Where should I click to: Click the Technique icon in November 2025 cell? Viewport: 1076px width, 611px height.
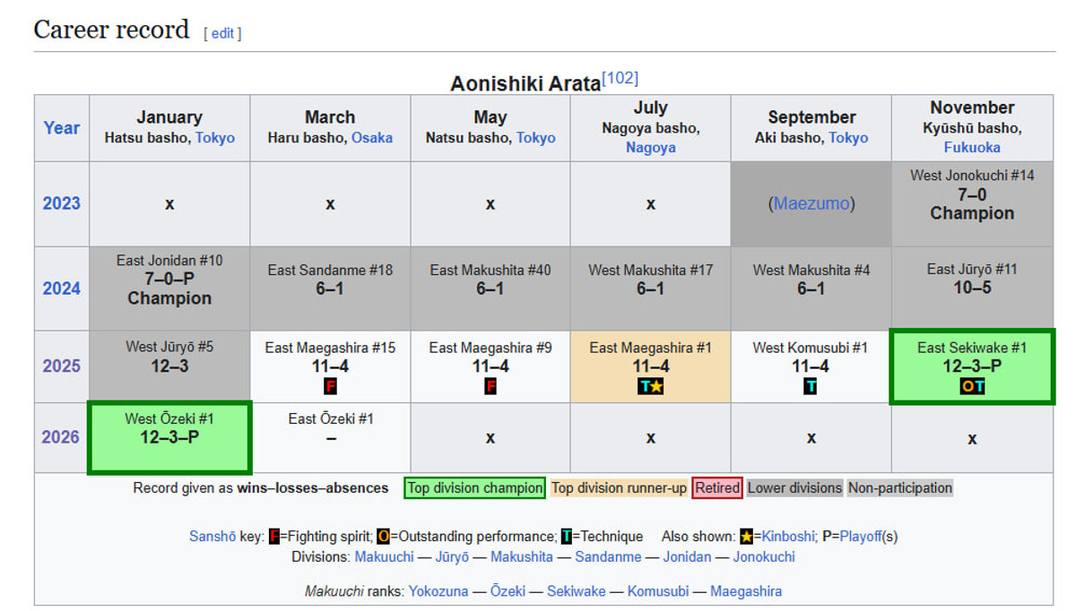tap(978, 386)
